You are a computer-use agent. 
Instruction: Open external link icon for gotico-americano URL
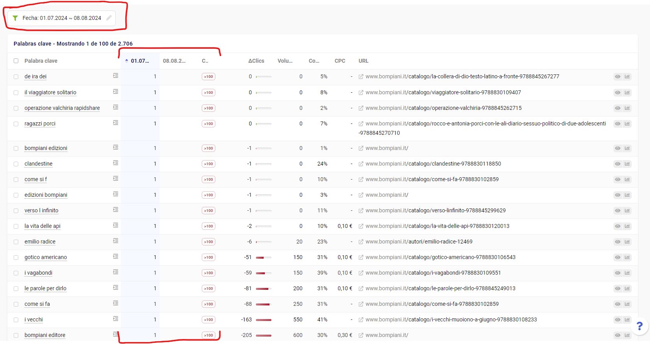[361, 257]
